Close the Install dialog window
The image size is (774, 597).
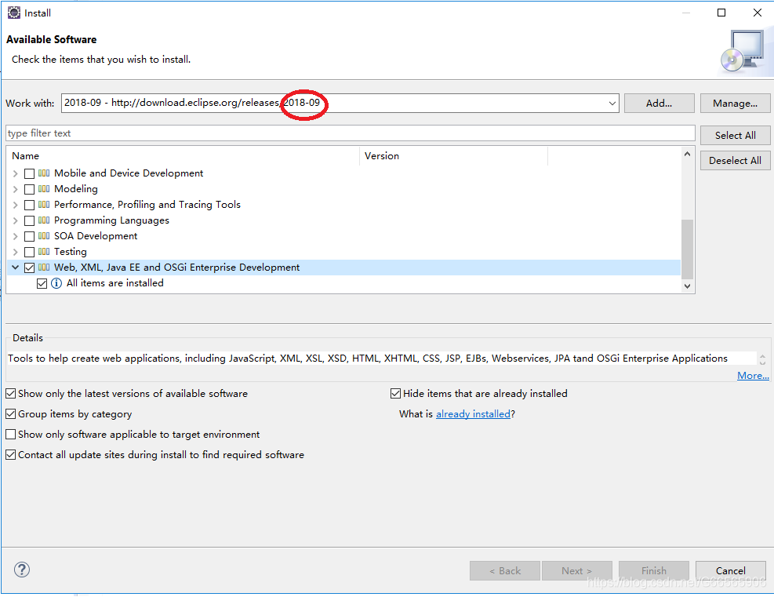[758, 13]
